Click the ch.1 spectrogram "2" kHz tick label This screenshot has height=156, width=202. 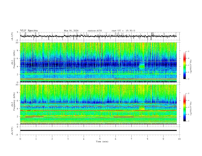coord(18,74)
